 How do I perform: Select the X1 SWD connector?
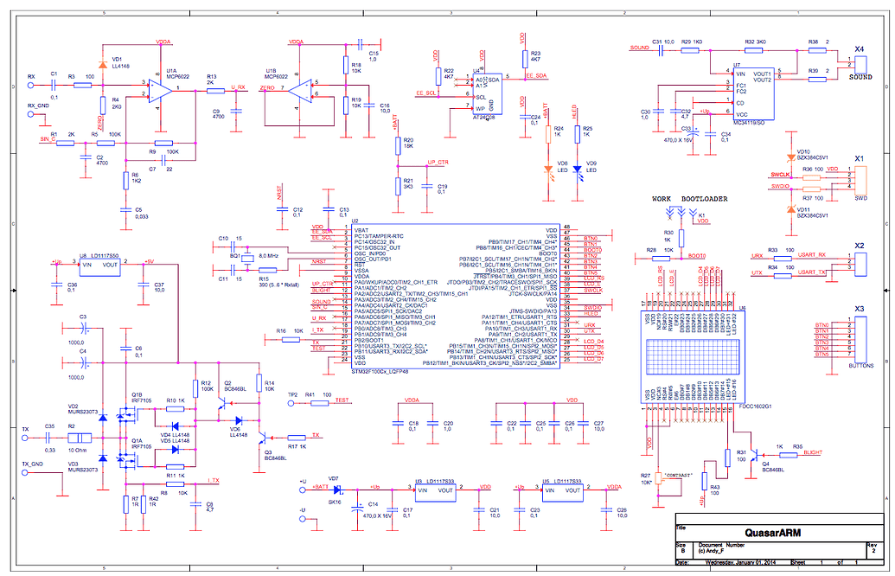(x=860, y=181)
